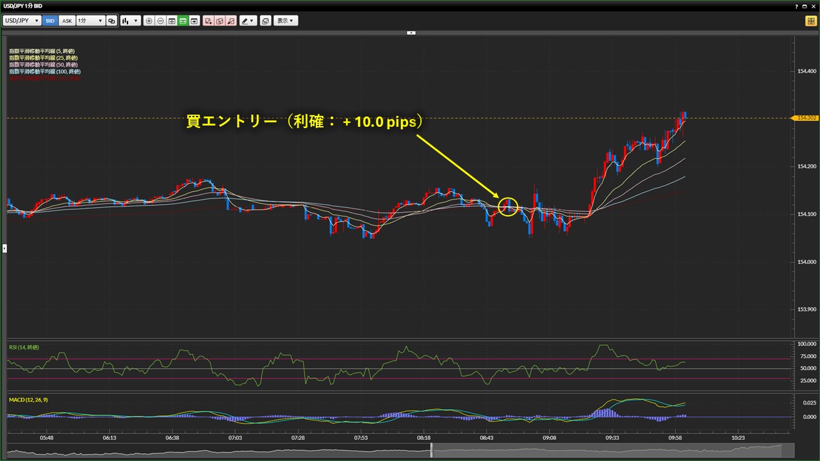Click the third pink order tool icon
This screenshot has height=461, width=820.
(231, 20)
